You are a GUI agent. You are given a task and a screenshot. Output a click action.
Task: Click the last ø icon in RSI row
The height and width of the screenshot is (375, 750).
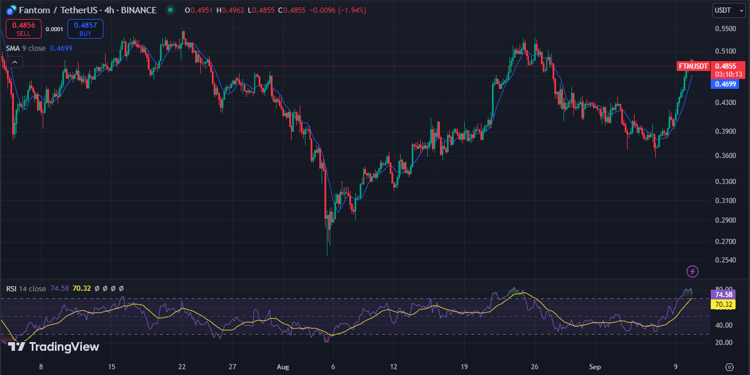121,288
